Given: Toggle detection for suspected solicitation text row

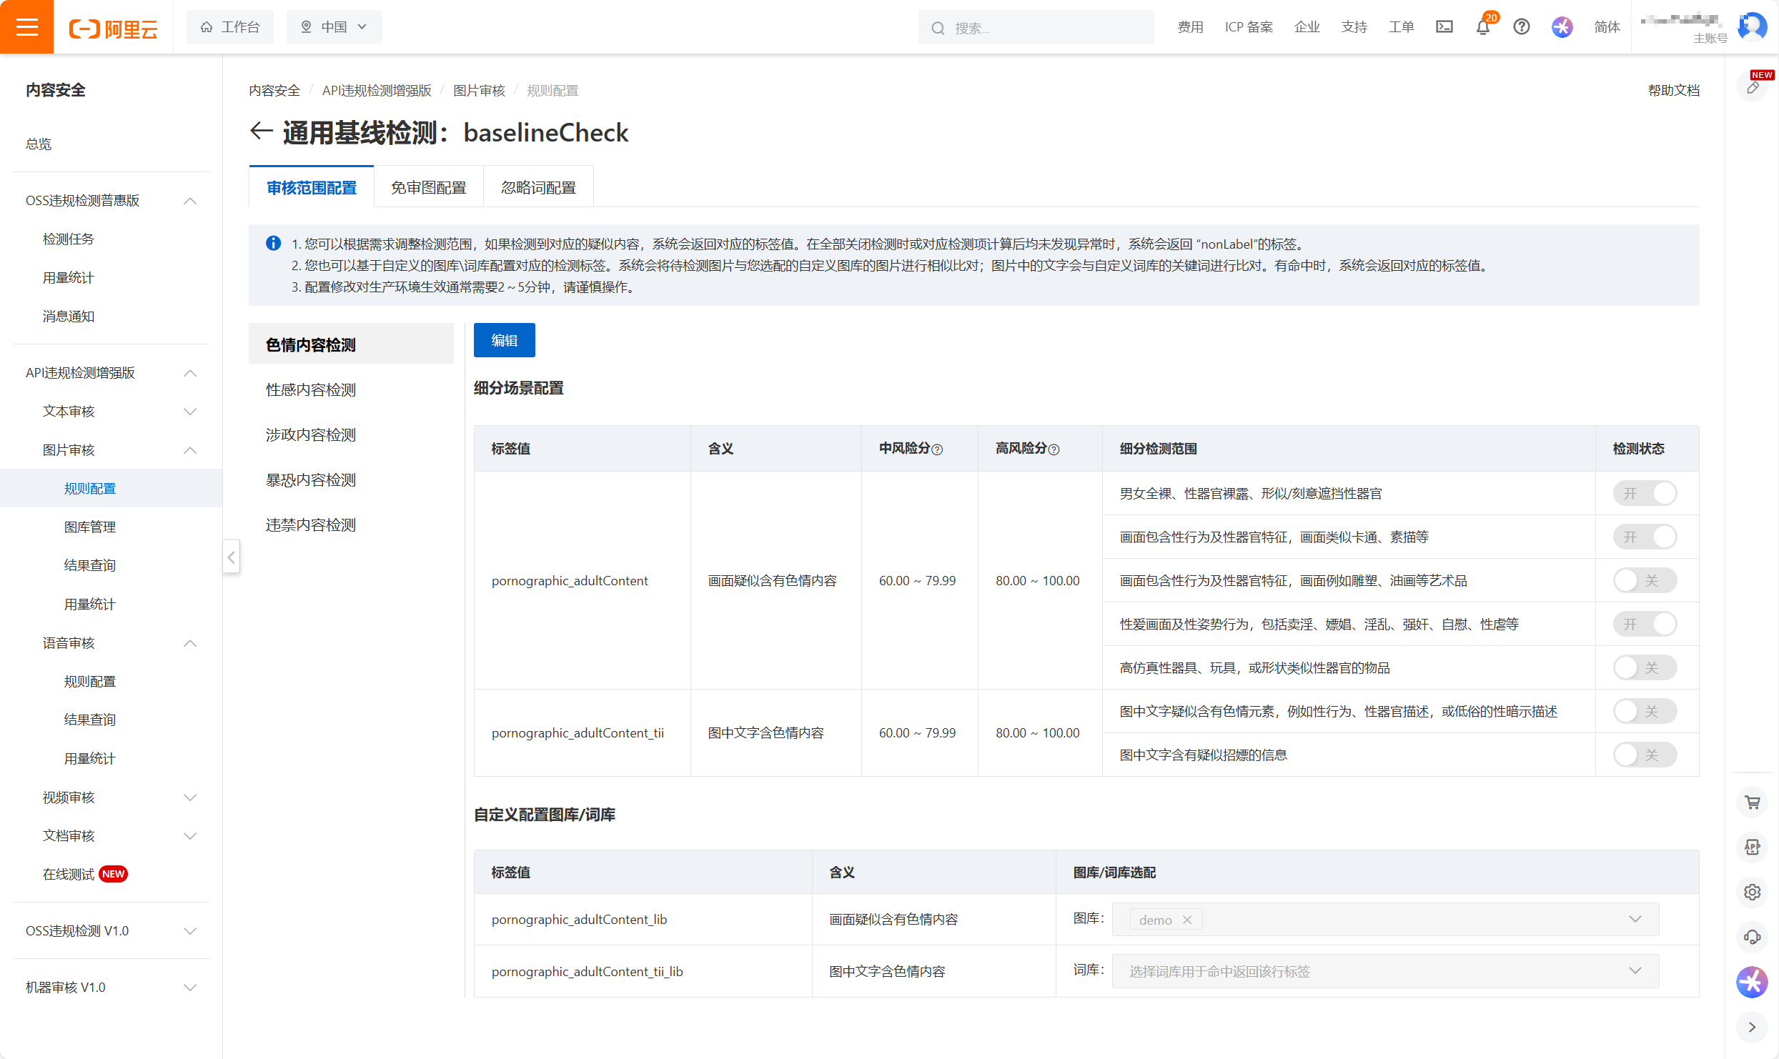Looking at the screenshot, I should [1644, 755].
